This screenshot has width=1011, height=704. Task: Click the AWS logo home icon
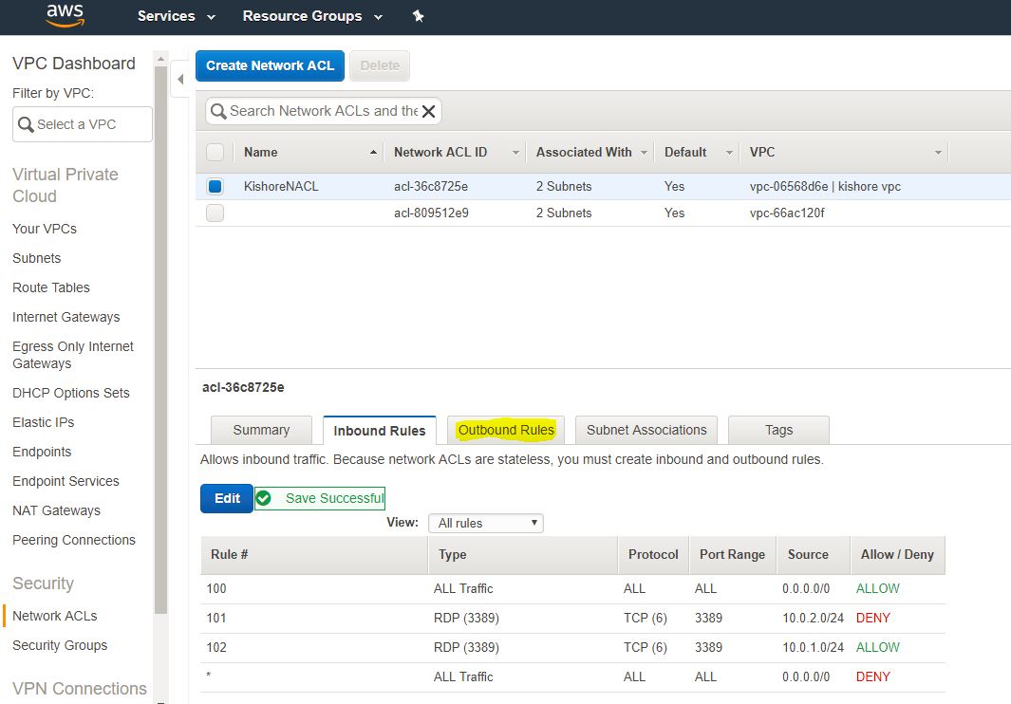(65, 15)
